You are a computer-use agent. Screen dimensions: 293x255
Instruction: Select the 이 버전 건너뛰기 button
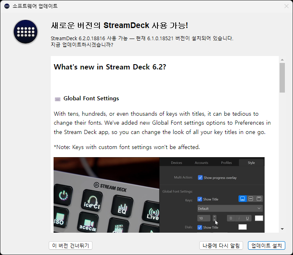71,246
